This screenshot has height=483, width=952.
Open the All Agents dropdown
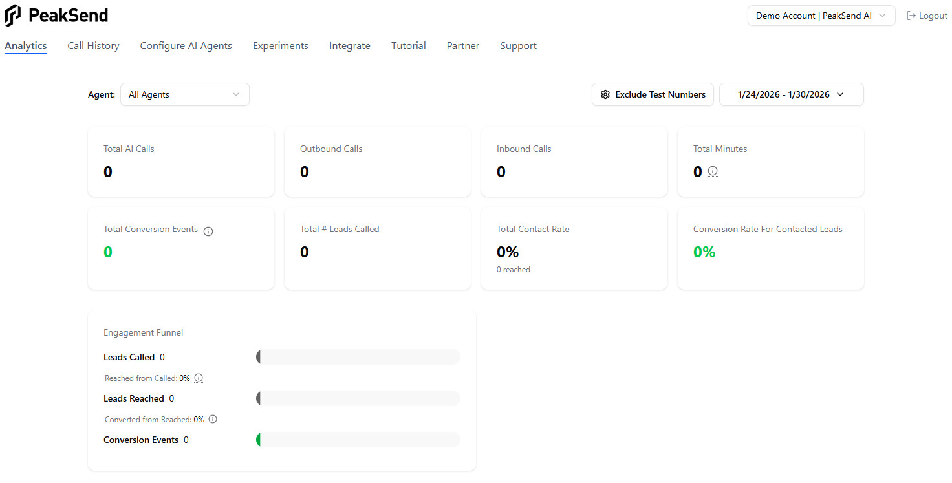coord(184,94)
